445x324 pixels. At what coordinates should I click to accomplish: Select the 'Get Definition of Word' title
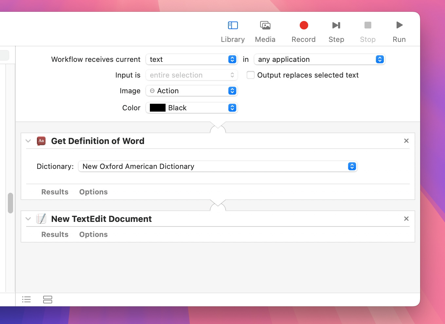[98, 141]
